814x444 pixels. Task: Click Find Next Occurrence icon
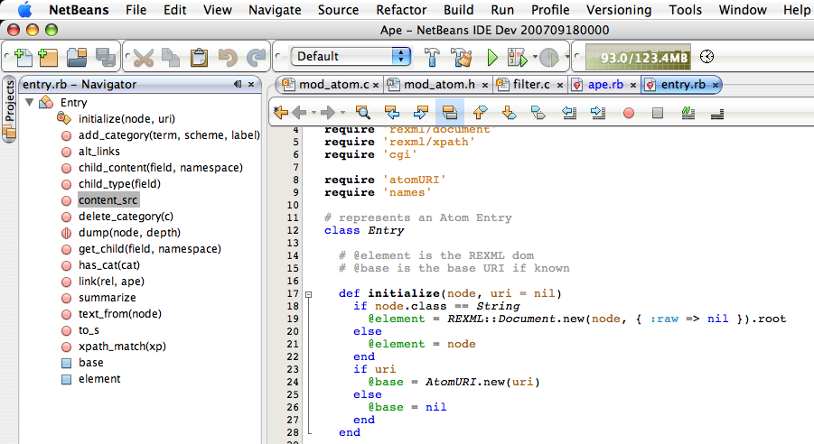coord(420,112)
